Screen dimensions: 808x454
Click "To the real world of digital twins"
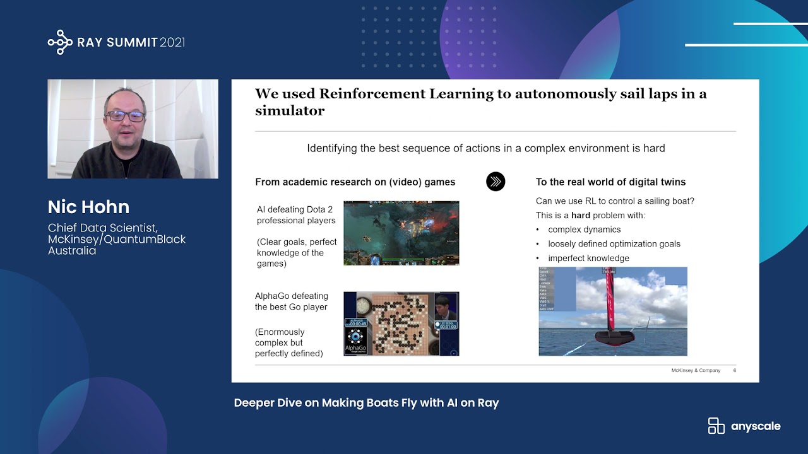(610, 182)
